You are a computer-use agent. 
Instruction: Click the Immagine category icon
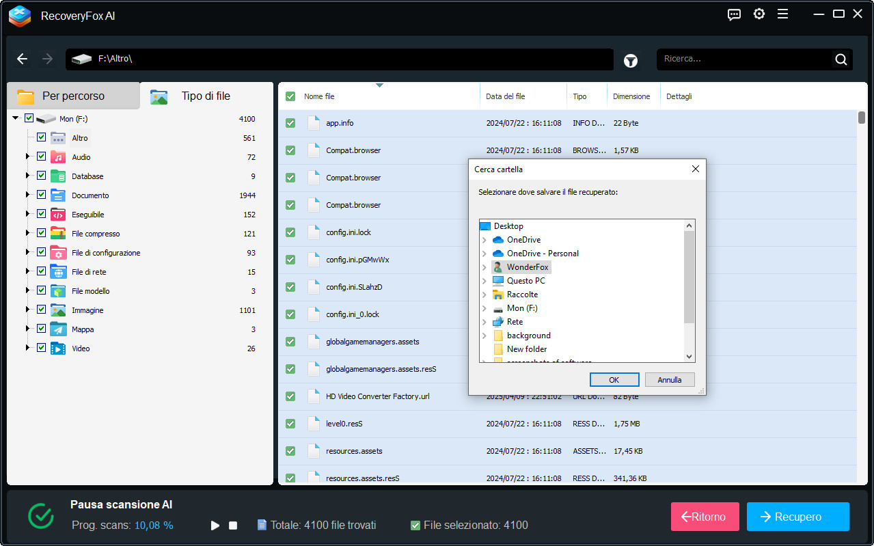pos(58,310)
